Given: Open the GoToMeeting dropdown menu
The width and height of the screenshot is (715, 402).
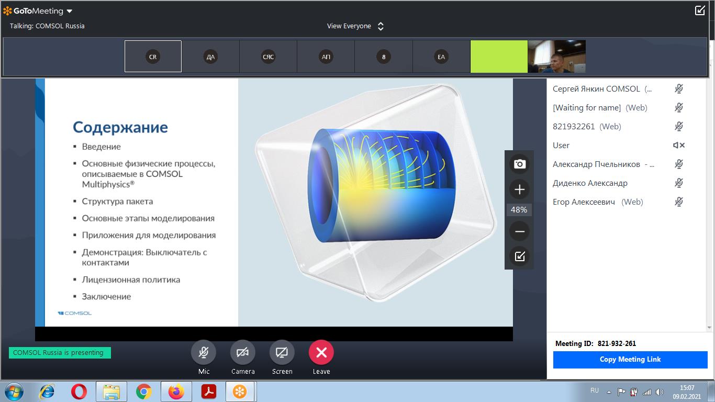Looking at the screenshot, I should (70, 11).
